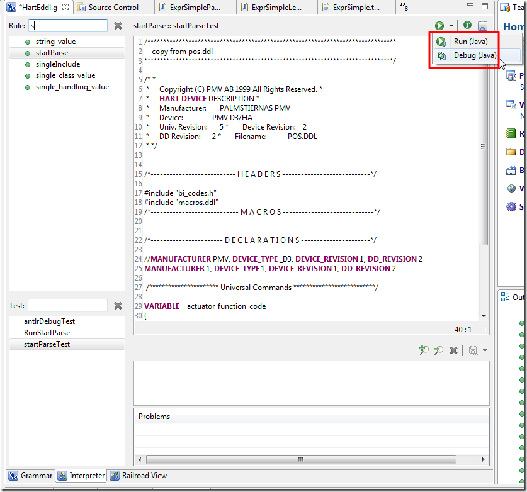The width and height of the screenshot is (527, 492).
Task: Choose Run (Java) from the dropdown menu
Action: click(x=470, y=42)
